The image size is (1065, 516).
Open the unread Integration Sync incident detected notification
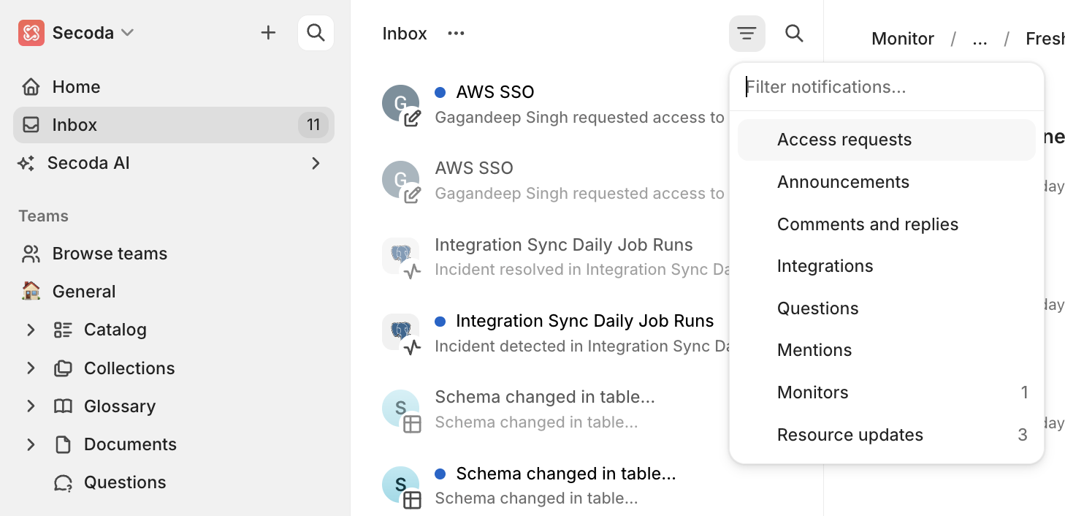(584, 333)
